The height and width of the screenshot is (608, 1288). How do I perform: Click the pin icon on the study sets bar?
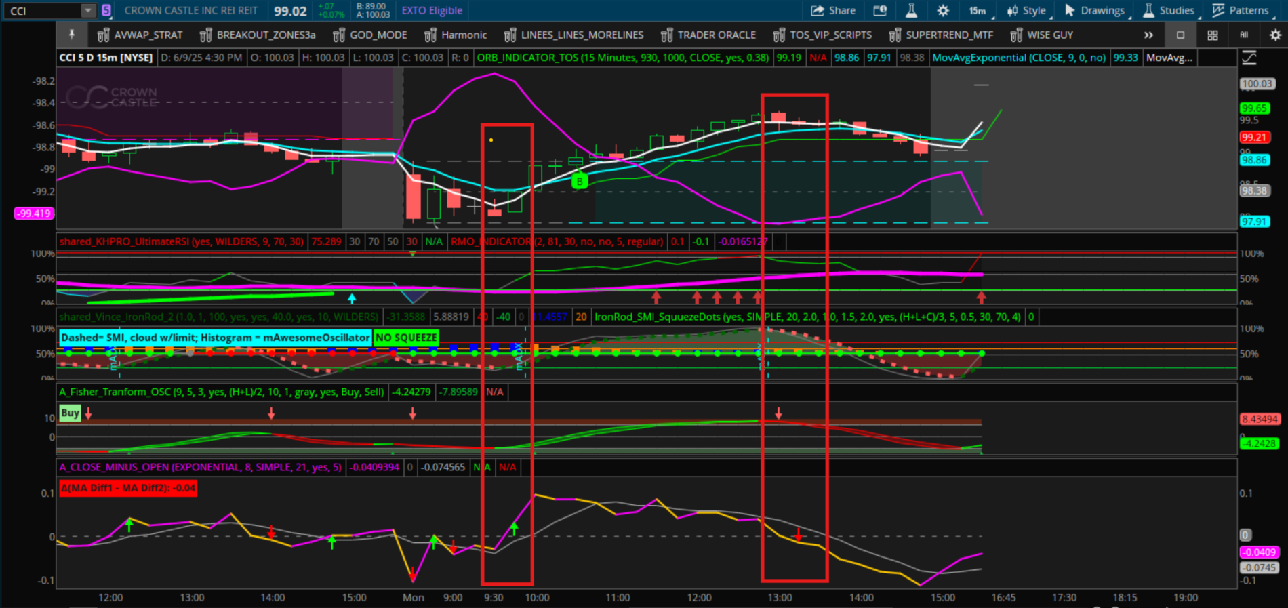tap(72, 35)
